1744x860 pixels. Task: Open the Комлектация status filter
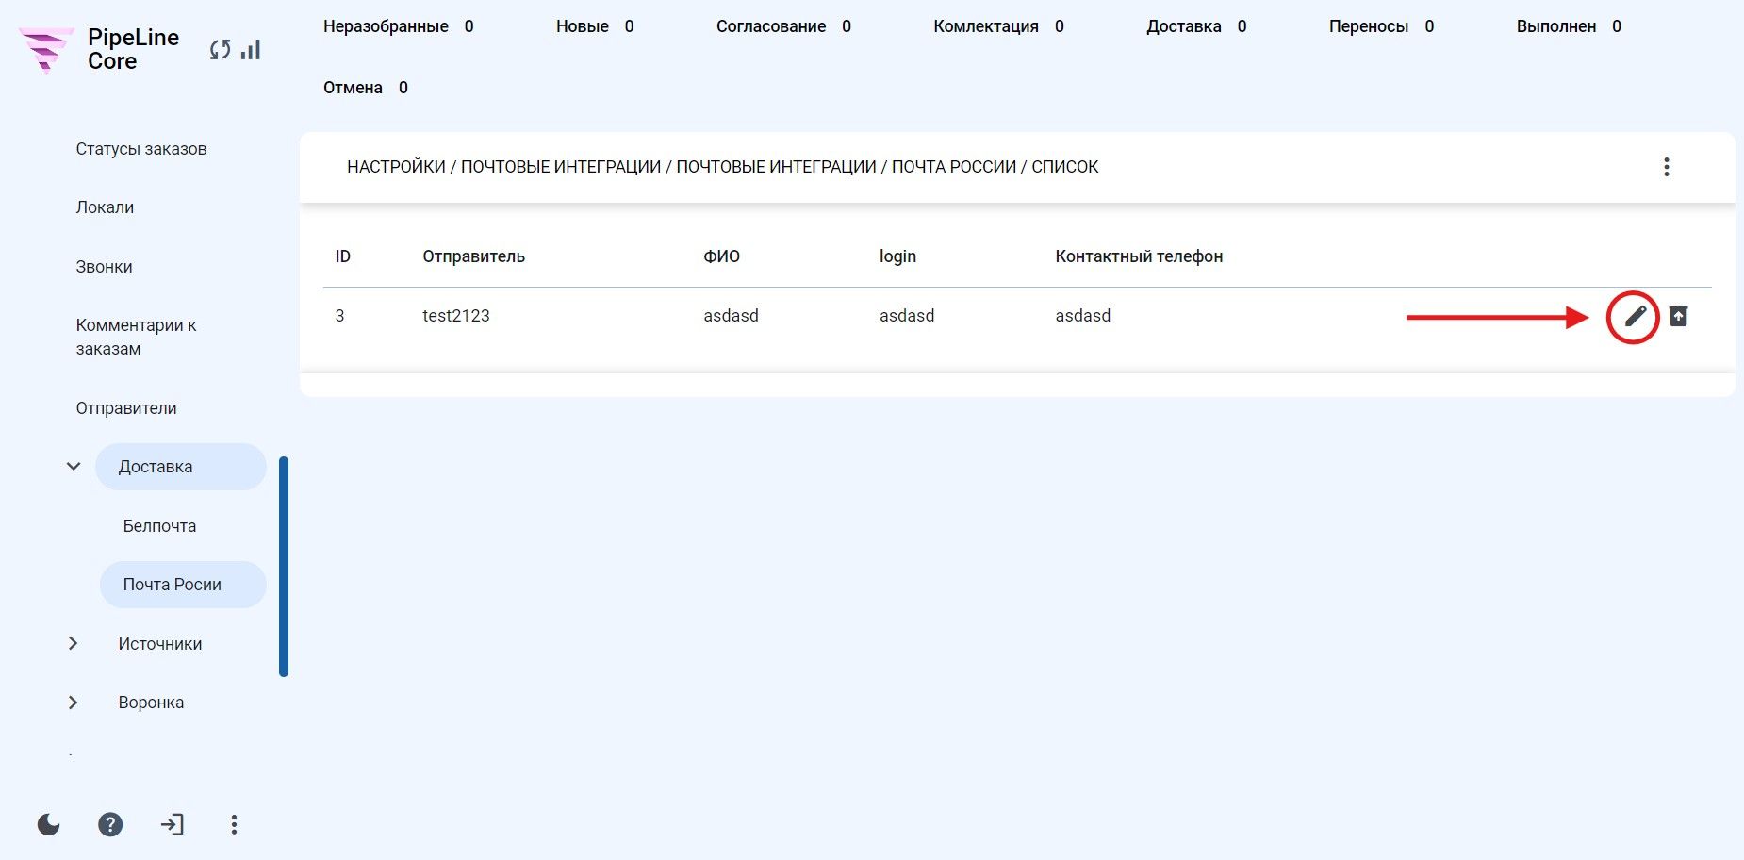click(998, 26)
